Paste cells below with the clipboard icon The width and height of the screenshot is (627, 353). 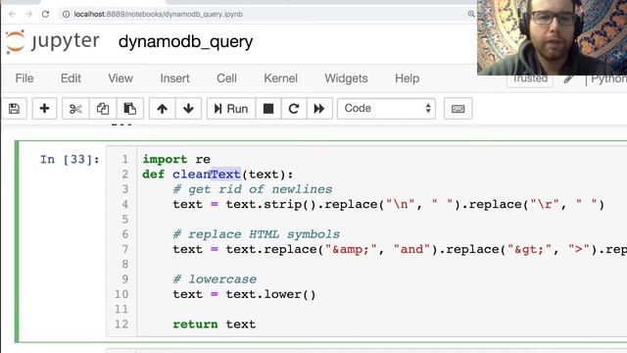(130, 109)
